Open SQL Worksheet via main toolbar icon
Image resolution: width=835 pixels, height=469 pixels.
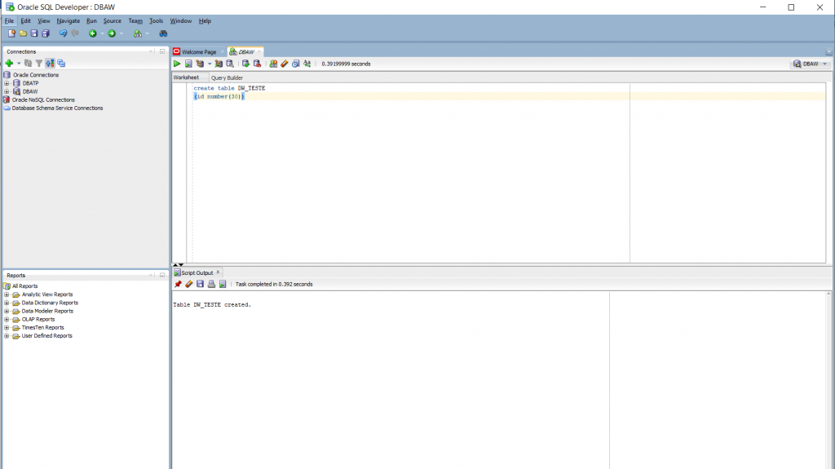tap(137, 33)
